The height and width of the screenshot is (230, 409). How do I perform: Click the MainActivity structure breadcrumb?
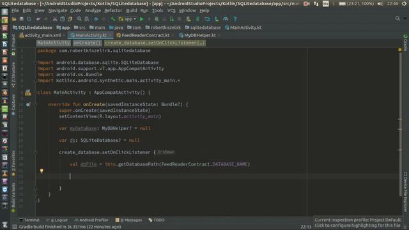[53, 43]
